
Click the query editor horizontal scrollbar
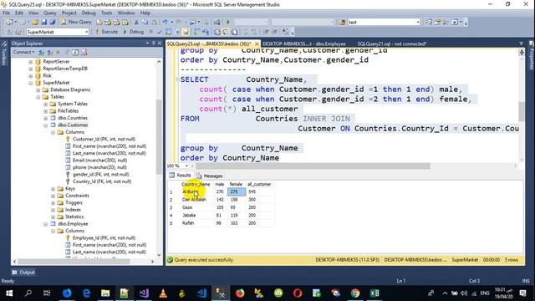pyautogui.click(x=312, y=166)
